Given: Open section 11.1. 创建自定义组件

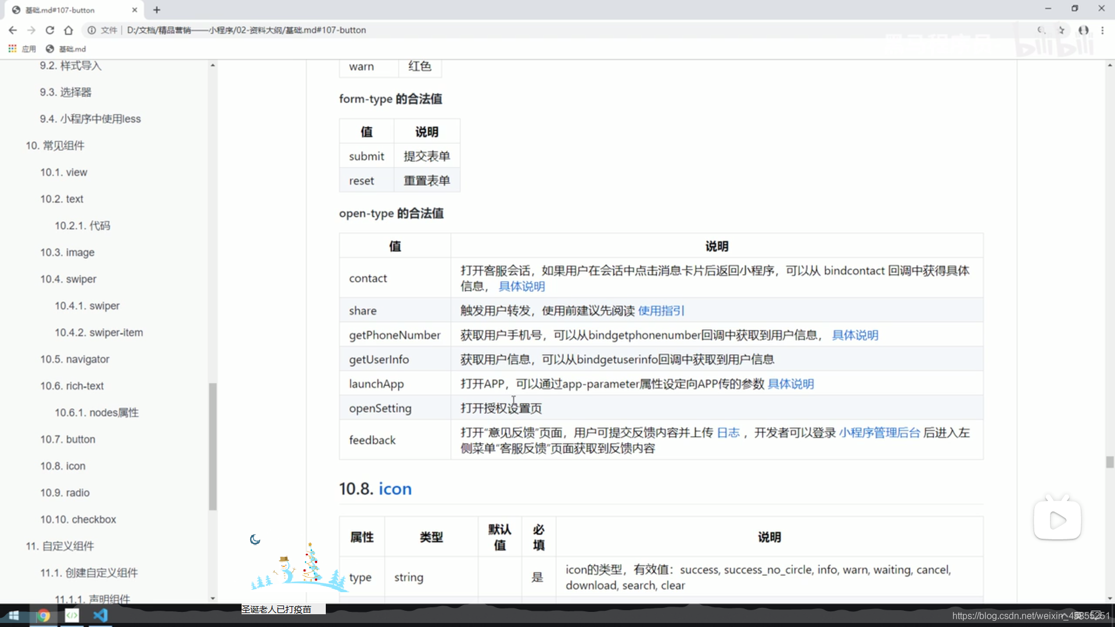Looking at the screenshot, I should pos(89,573).
